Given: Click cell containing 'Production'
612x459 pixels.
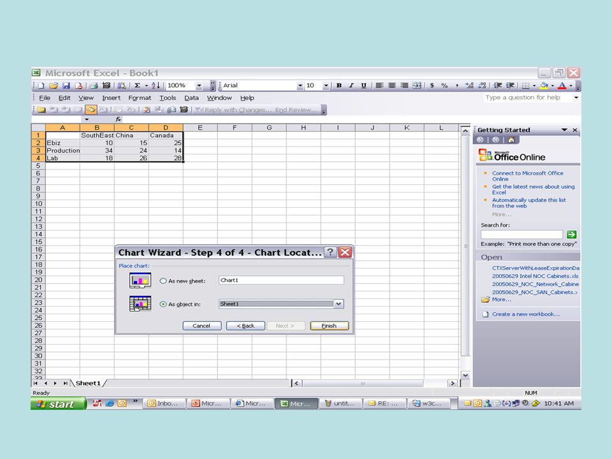Looking at the screenshot, I should tap(63, 150).
